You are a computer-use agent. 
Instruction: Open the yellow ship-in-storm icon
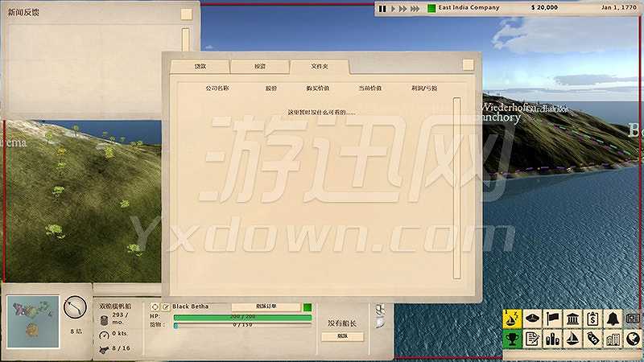[x=512, y=319]
